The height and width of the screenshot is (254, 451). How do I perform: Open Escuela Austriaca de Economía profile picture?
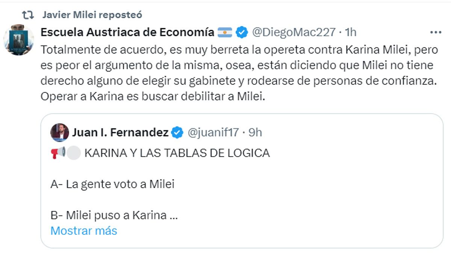pos(19,39)
